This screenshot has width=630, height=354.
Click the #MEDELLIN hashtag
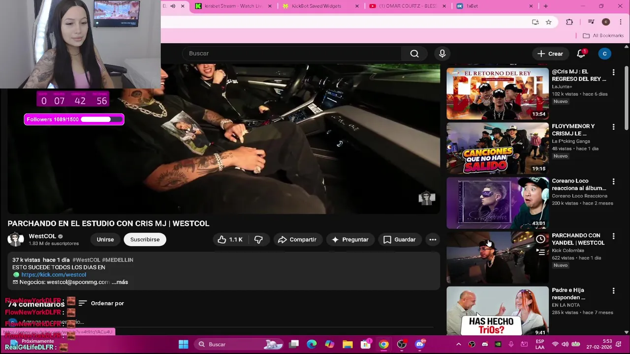[118, 260]
